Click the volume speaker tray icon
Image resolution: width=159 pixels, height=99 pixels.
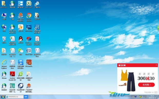pos(143,97)
